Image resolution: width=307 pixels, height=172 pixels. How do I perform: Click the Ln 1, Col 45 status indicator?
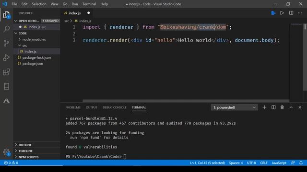[207, 163]
